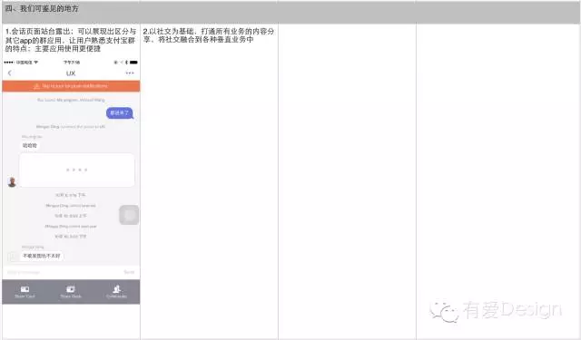Viewport: 581px width, 340px height.
Task: Tap the back arrow beside UX title
Action: click(10, 73)
